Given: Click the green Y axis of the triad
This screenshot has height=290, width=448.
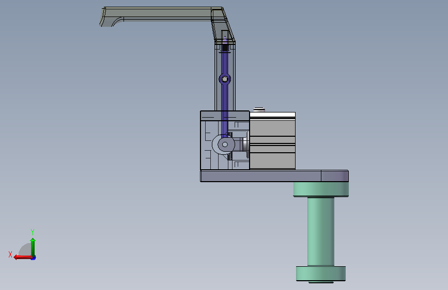Looking at the screenshot, I should coord(33,247).
